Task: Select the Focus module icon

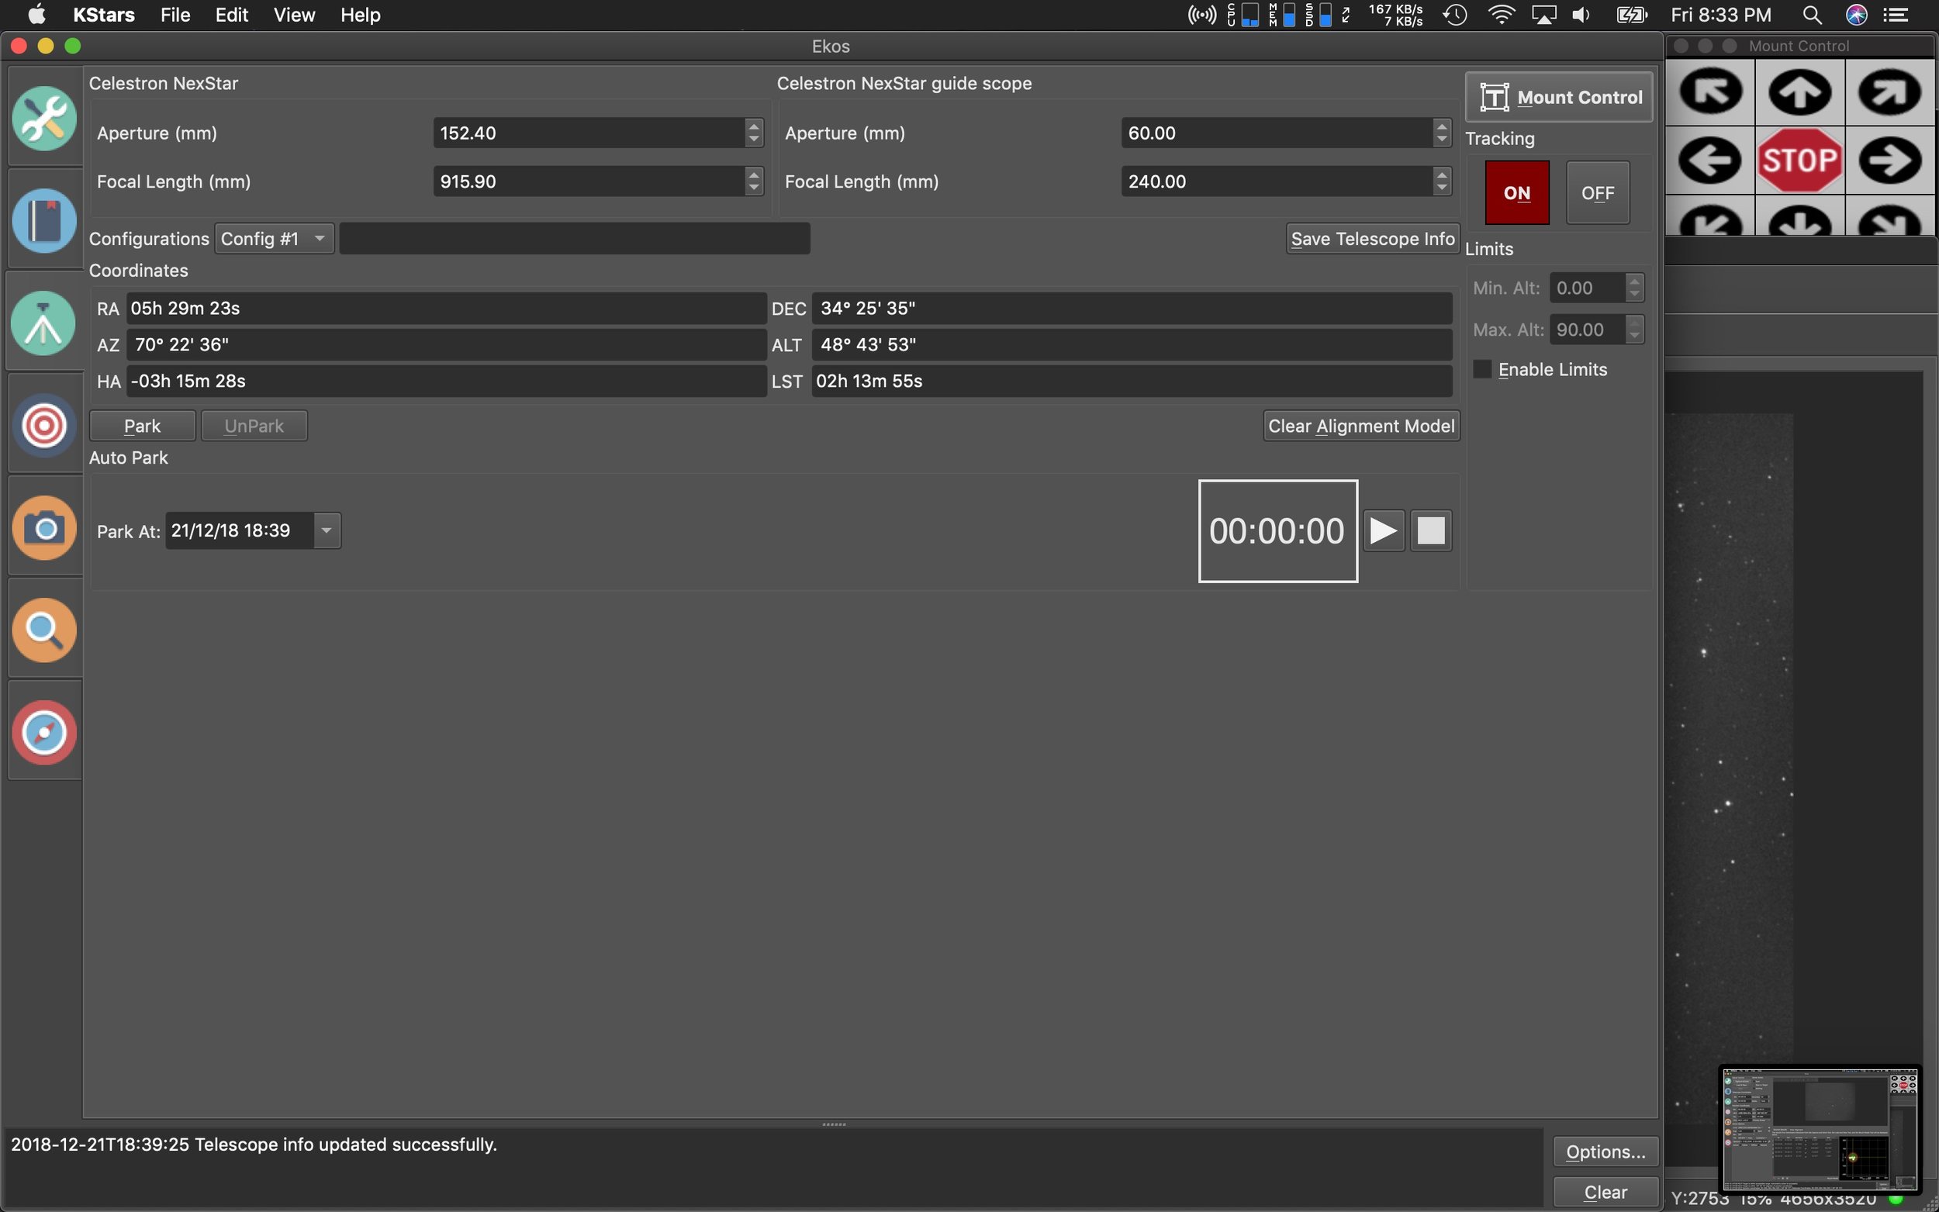Action: 43,630
